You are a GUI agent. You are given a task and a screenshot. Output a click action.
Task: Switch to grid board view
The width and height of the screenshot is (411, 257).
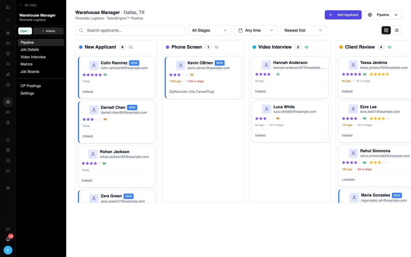click(x=386, y=30)
